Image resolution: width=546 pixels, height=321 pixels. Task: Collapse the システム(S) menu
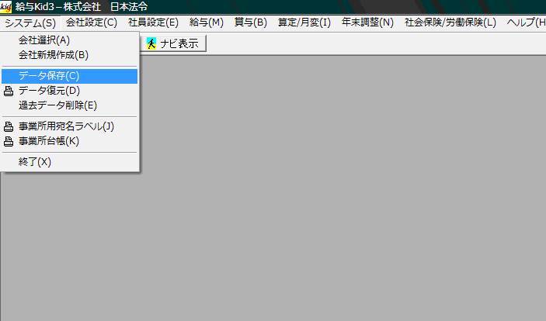click(30, 23)
